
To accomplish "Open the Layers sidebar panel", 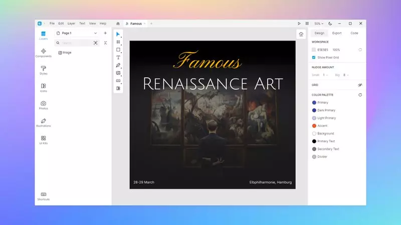I will [x=43, y=36].
